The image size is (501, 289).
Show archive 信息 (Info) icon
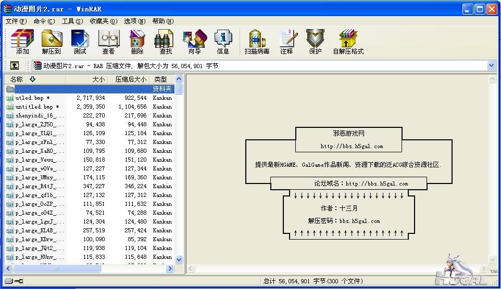pyautogui.click(x=223, y=42)
